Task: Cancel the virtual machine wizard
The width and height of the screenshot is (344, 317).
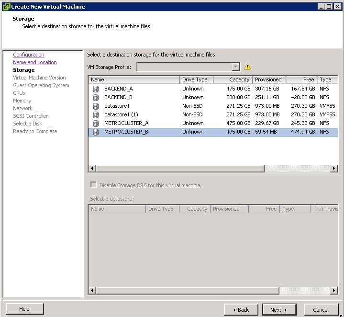Action: [x=321, y=310]
